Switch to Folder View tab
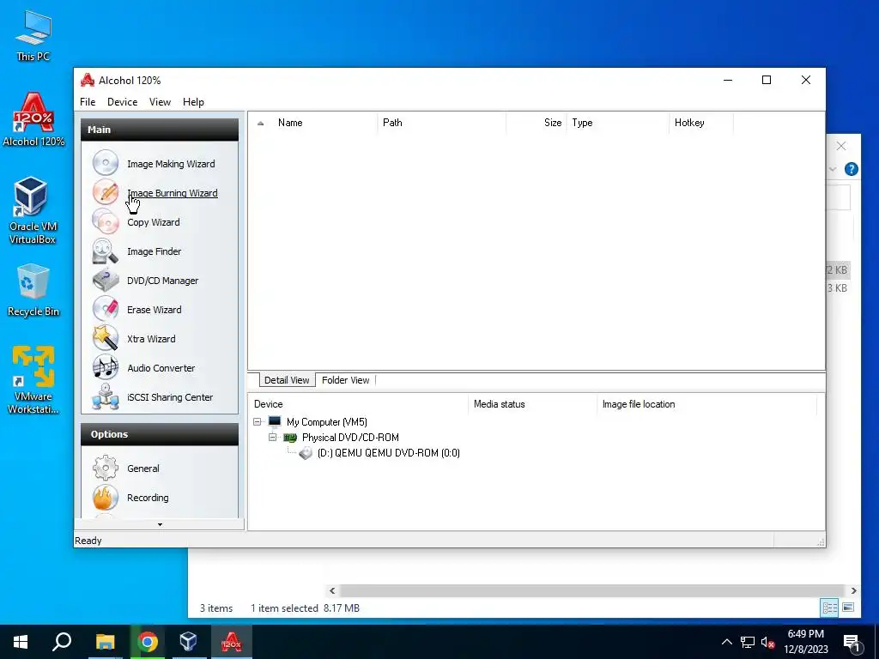 345,380
